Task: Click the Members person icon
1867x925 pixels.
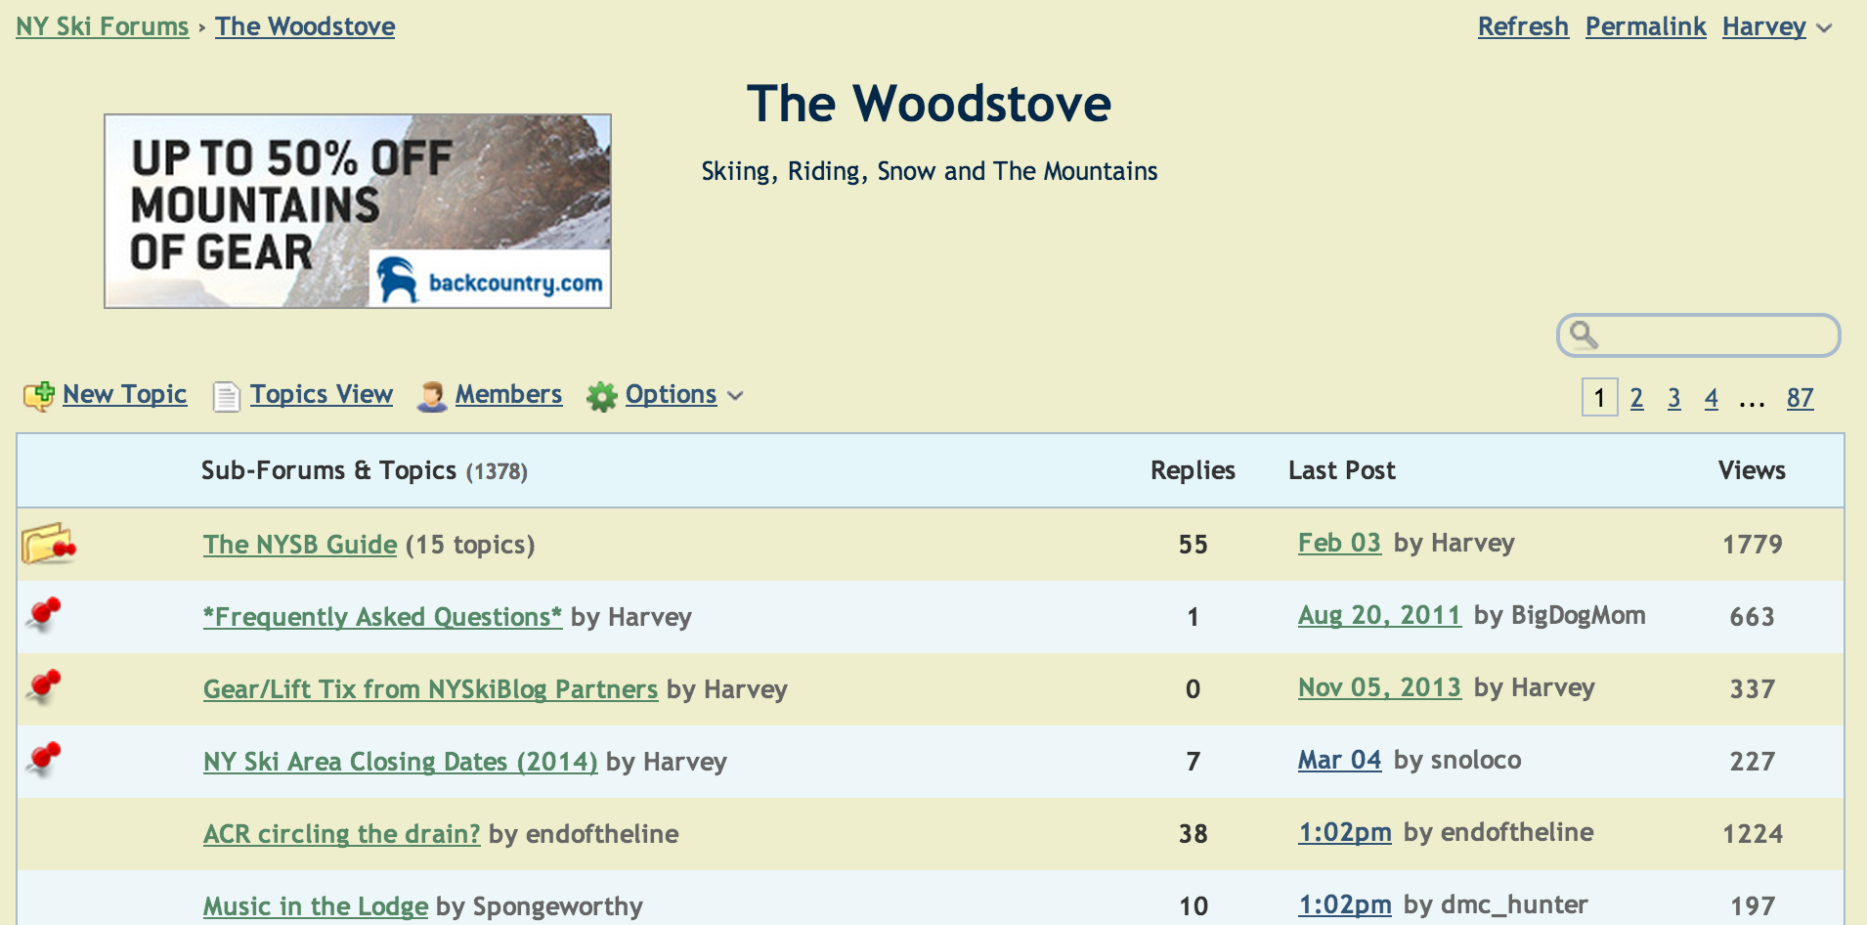Action: coord(431,396)
